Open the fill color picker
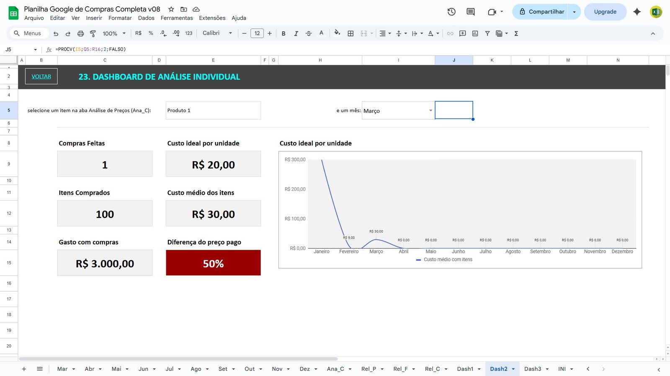Viewport: 670px width, 376px height. click(x=338, y=33)
